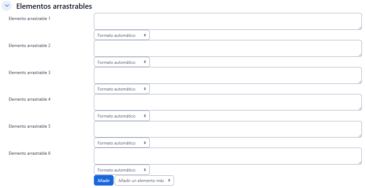Open format dropdown for Elemento arrastrable 2

pos(122,62)
